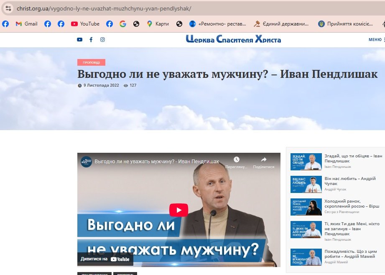Play the embedded YouTube video
This screenshot has height=275, width=385.
[x=179, y=210]
